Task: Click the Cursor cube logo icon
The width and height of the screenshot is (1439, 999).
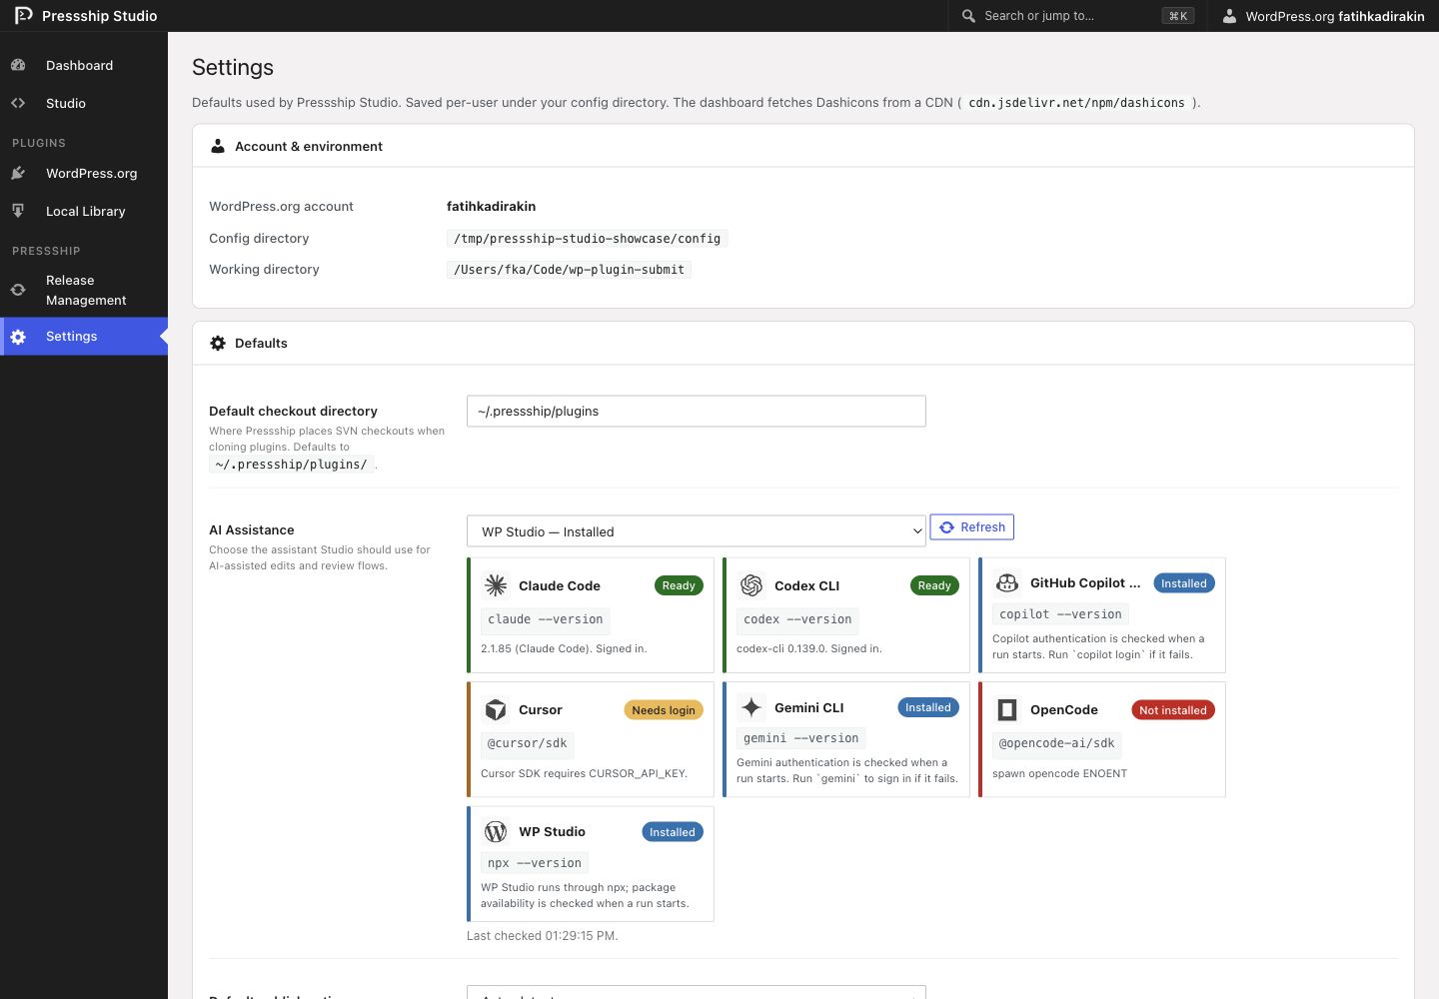Action: tap(496, 709)
